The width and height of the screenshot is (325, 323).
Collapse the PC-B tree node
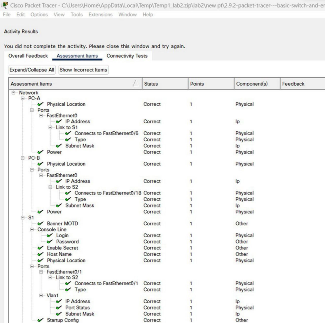pyautogui.click(x=23, y=158)
